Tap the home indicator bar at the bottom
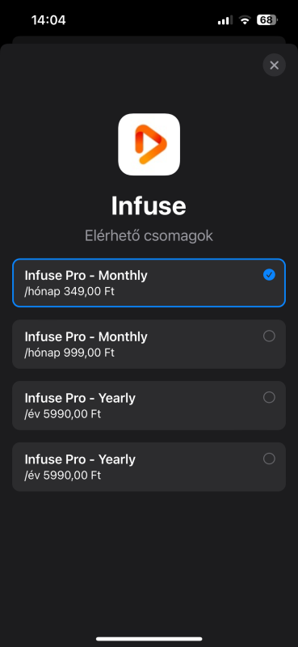The width and height of the screenshot is (298, 647). coord(149,639)
